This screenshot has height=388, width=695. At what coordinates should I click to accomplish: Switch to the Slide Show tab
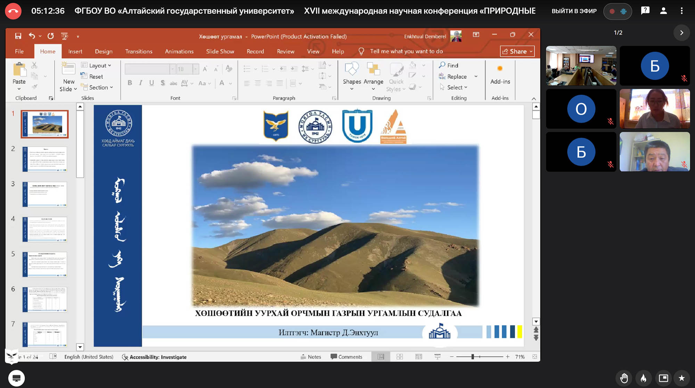(x=220, y=51)
